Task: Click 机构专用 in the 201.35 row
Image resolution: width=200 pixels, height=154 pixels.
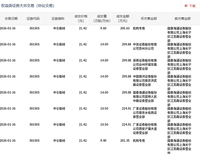Action: pyautogui.click(x=139, y=141)
